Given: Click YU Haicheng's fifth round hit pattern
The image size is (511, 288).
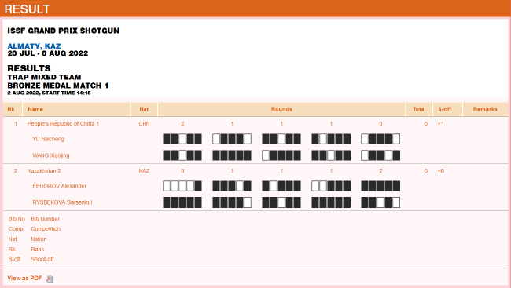Looking at the screenshot, I should tap(380, 139).
